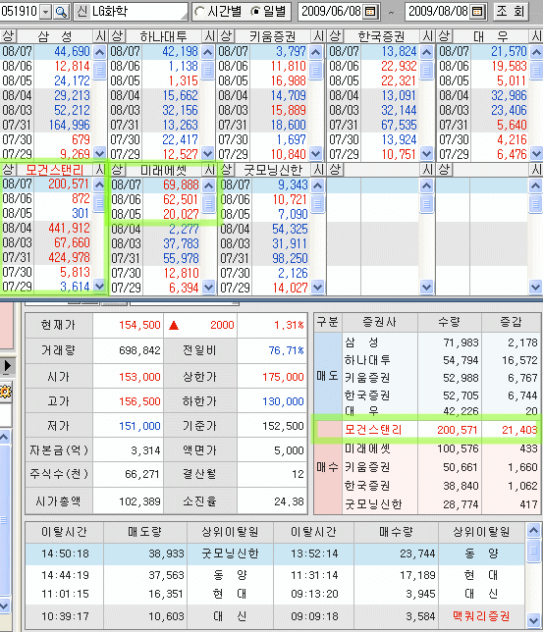Click scroll-down arrow in 모건스탠리 panel
Image resolution: width=543 pixels, height=632 pixels.
(x=99, y=287)
